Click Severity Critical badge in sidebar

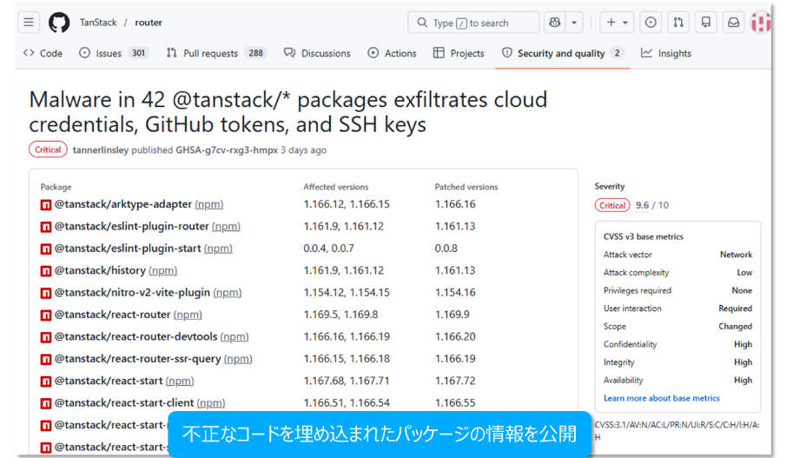(612, 205)
